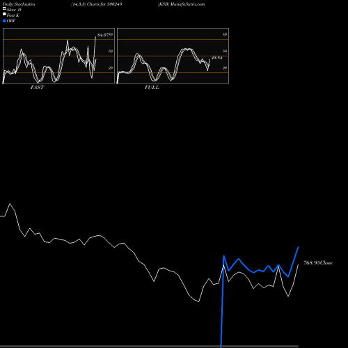Click the 20 axis label in FAST chart
This screenshot has width=348, height=348.
tap(111, 68)
